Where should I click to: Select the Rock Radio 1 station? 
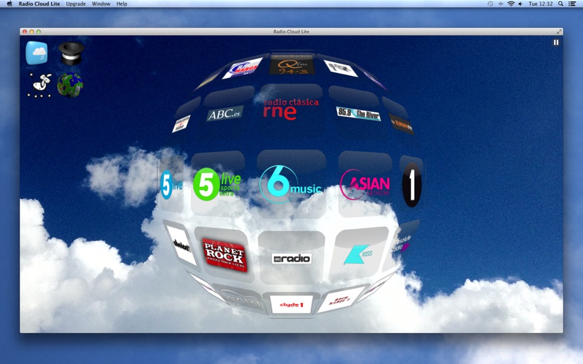click(x=341, y=300)
